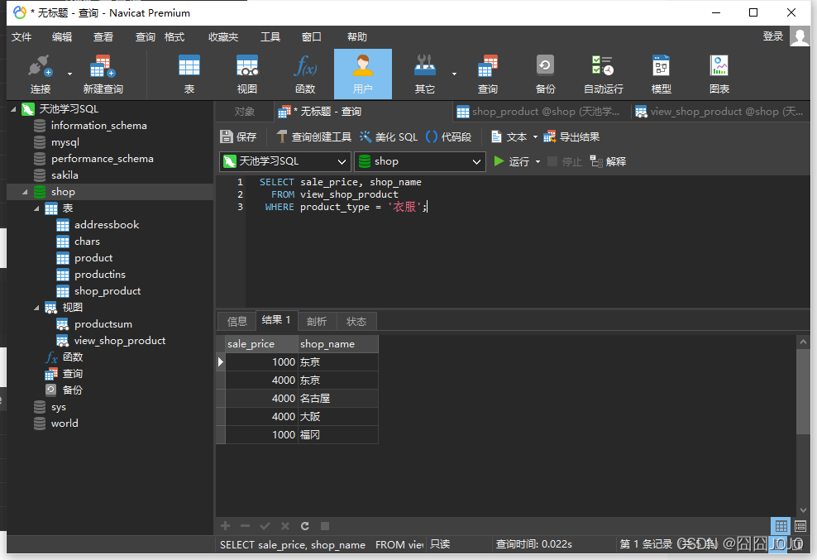Click the 登录 (Login) link
Viewport: 817px width, 560px height.
coord(773,36)
